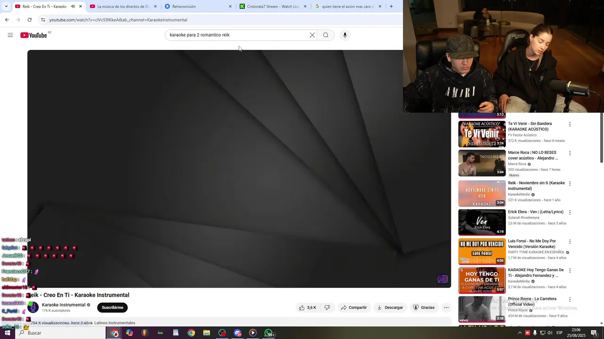Click the Suscribirme button
The image size is (604, 339).
point(112,307)
